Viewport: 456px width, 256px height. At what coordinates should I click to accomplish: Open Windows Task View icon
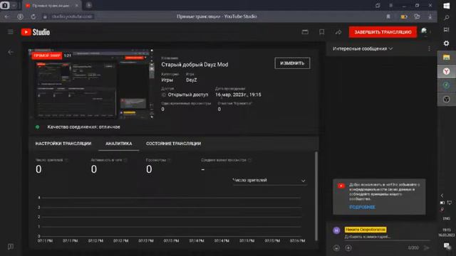(447, 30)
